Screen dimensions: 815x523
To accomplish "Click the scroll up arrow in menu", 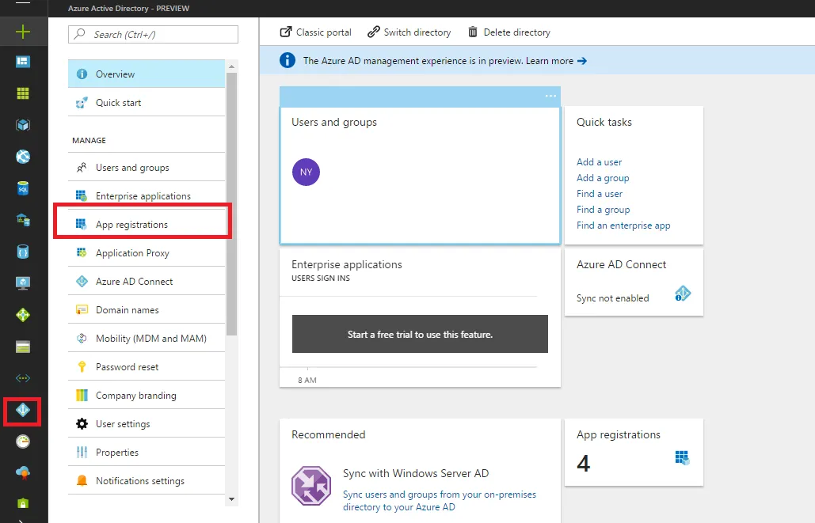I will coord(231,66).
